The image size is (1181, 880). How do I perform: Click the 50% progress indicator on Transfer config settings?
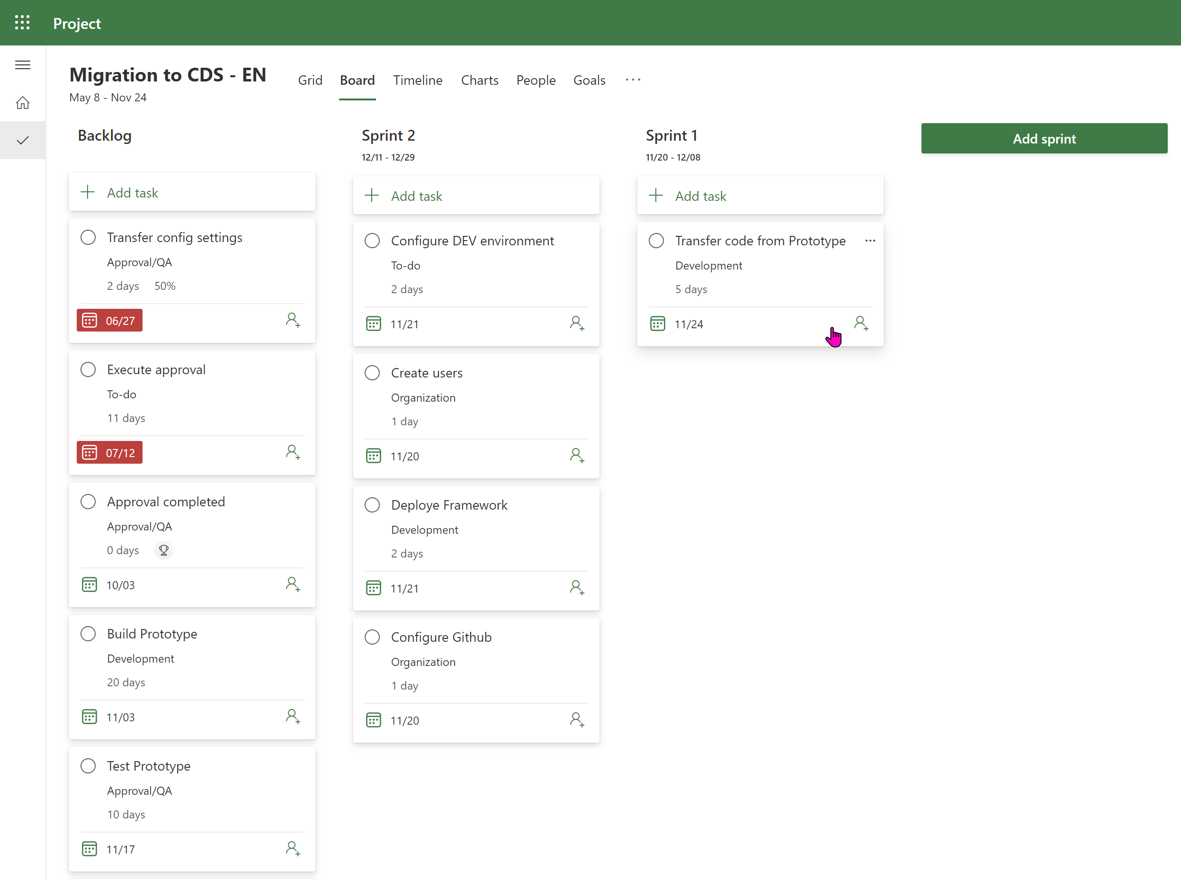click(x=165, y=286)
